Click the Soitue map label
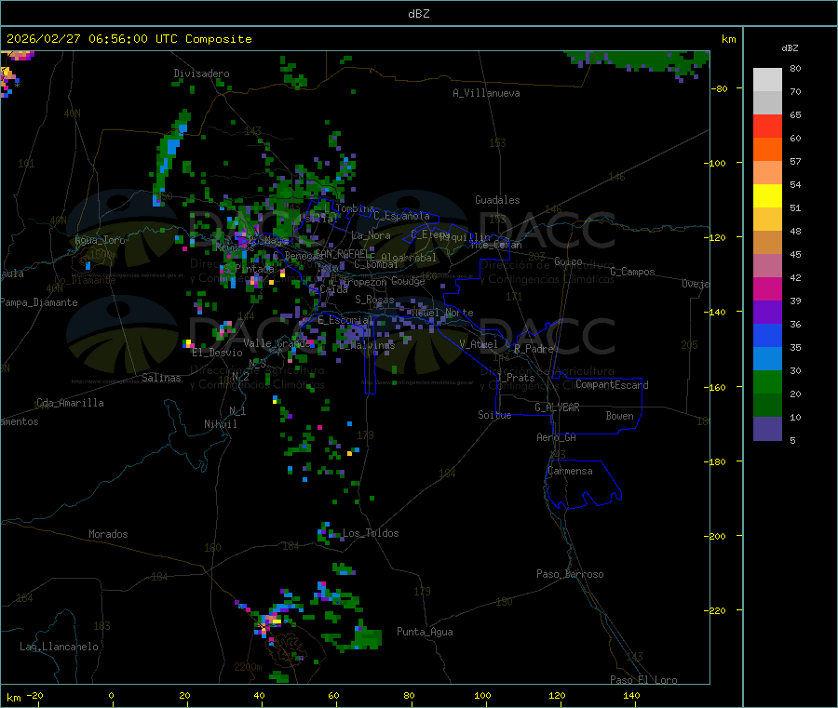Screen dimensions: 838x708 (x=494, y=415)
